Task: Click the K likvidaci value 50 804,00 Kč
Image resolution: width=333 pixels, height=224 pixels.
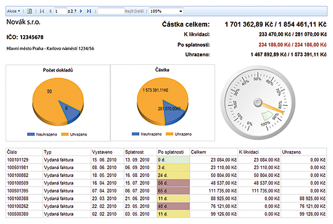Action: [266, 175]
